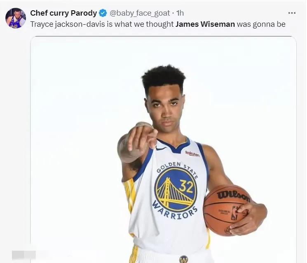Open the @baby_face_goat handle link
The width and height of the screenshot is (307, 263).
[x=140, y=13]
